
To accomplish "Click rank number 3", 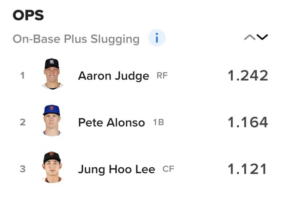I will (x=22, y=169).
